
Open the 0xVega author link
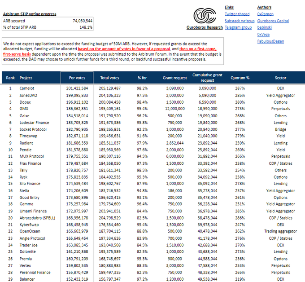tap(263, 35)
